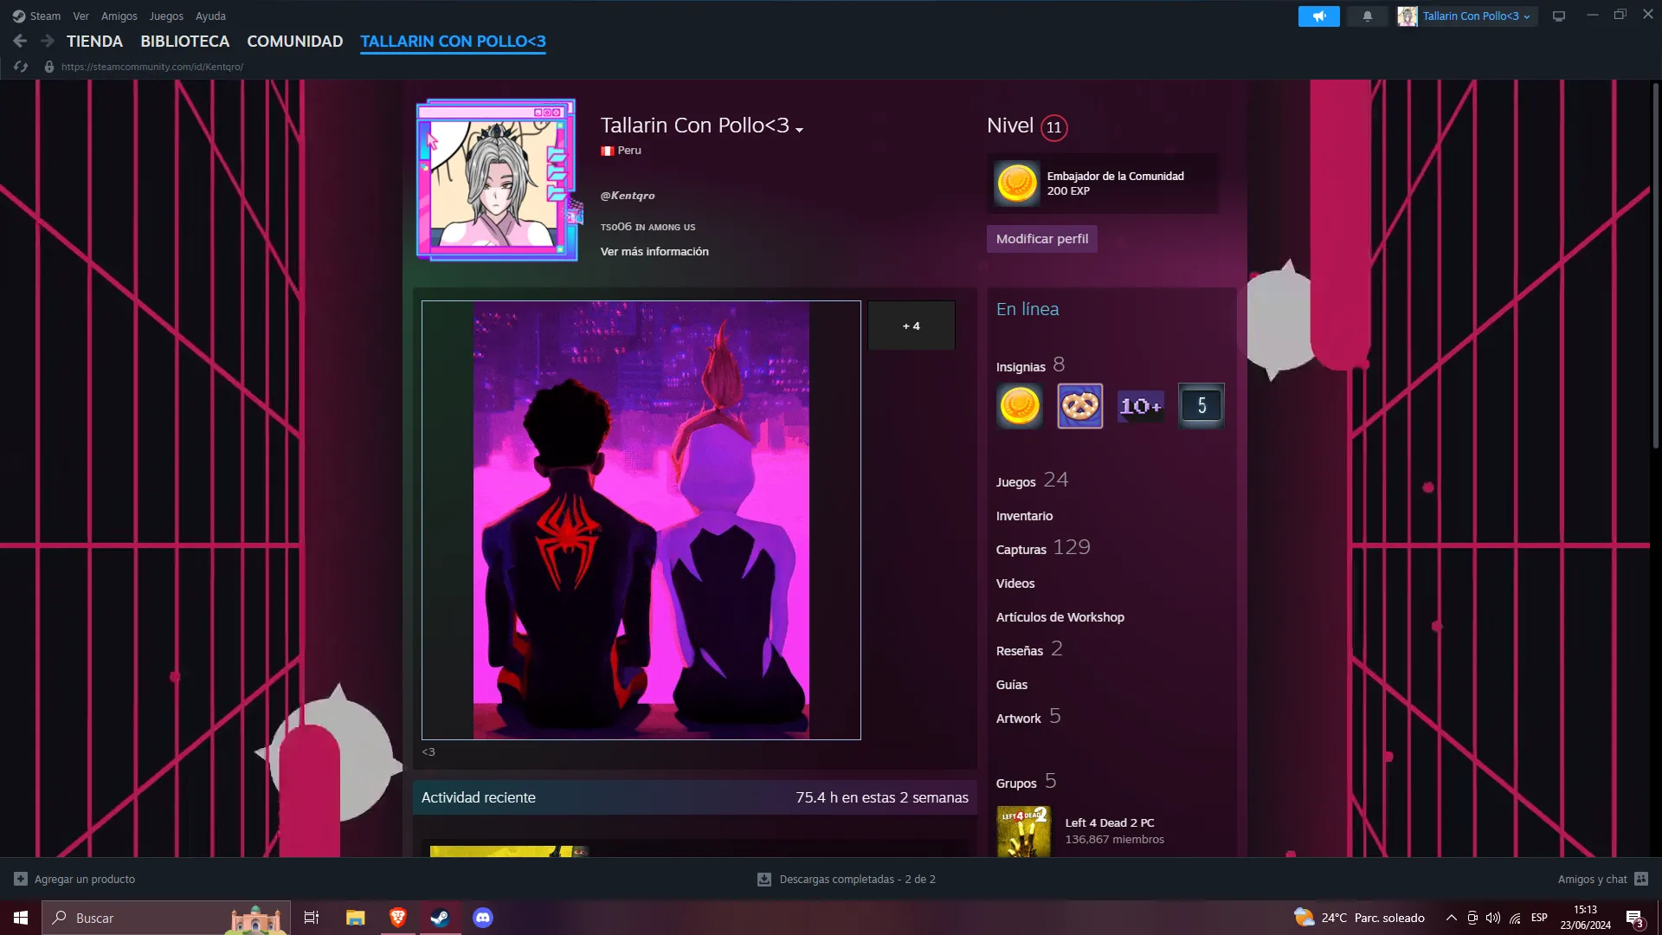Expand the profile name history arrow
Viewport: 1662px width, 935px height.
click(800, 130)
